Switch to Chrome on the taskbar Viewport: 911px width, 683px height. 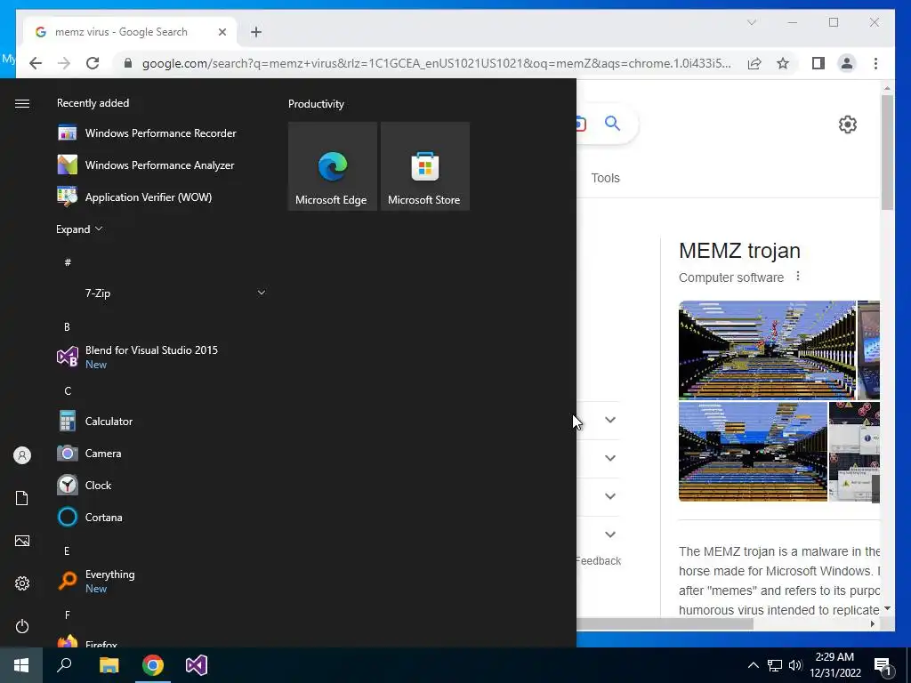[153, 665]
